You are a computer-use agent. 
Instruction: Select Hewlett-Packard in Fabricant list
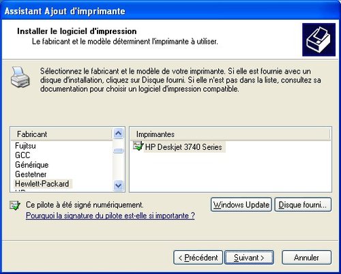(42, 183)
